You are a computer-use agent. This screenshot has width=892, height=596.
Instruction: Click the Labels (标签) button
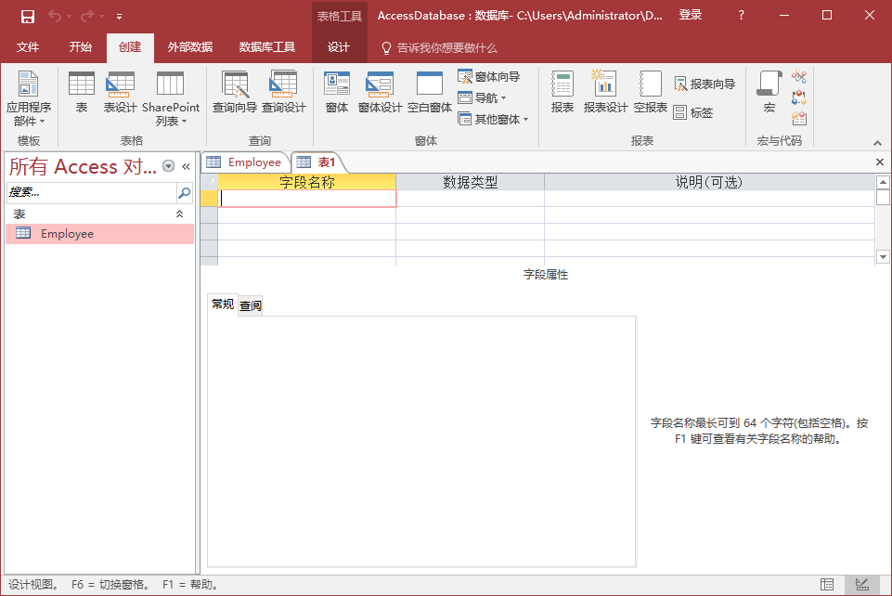694,112
